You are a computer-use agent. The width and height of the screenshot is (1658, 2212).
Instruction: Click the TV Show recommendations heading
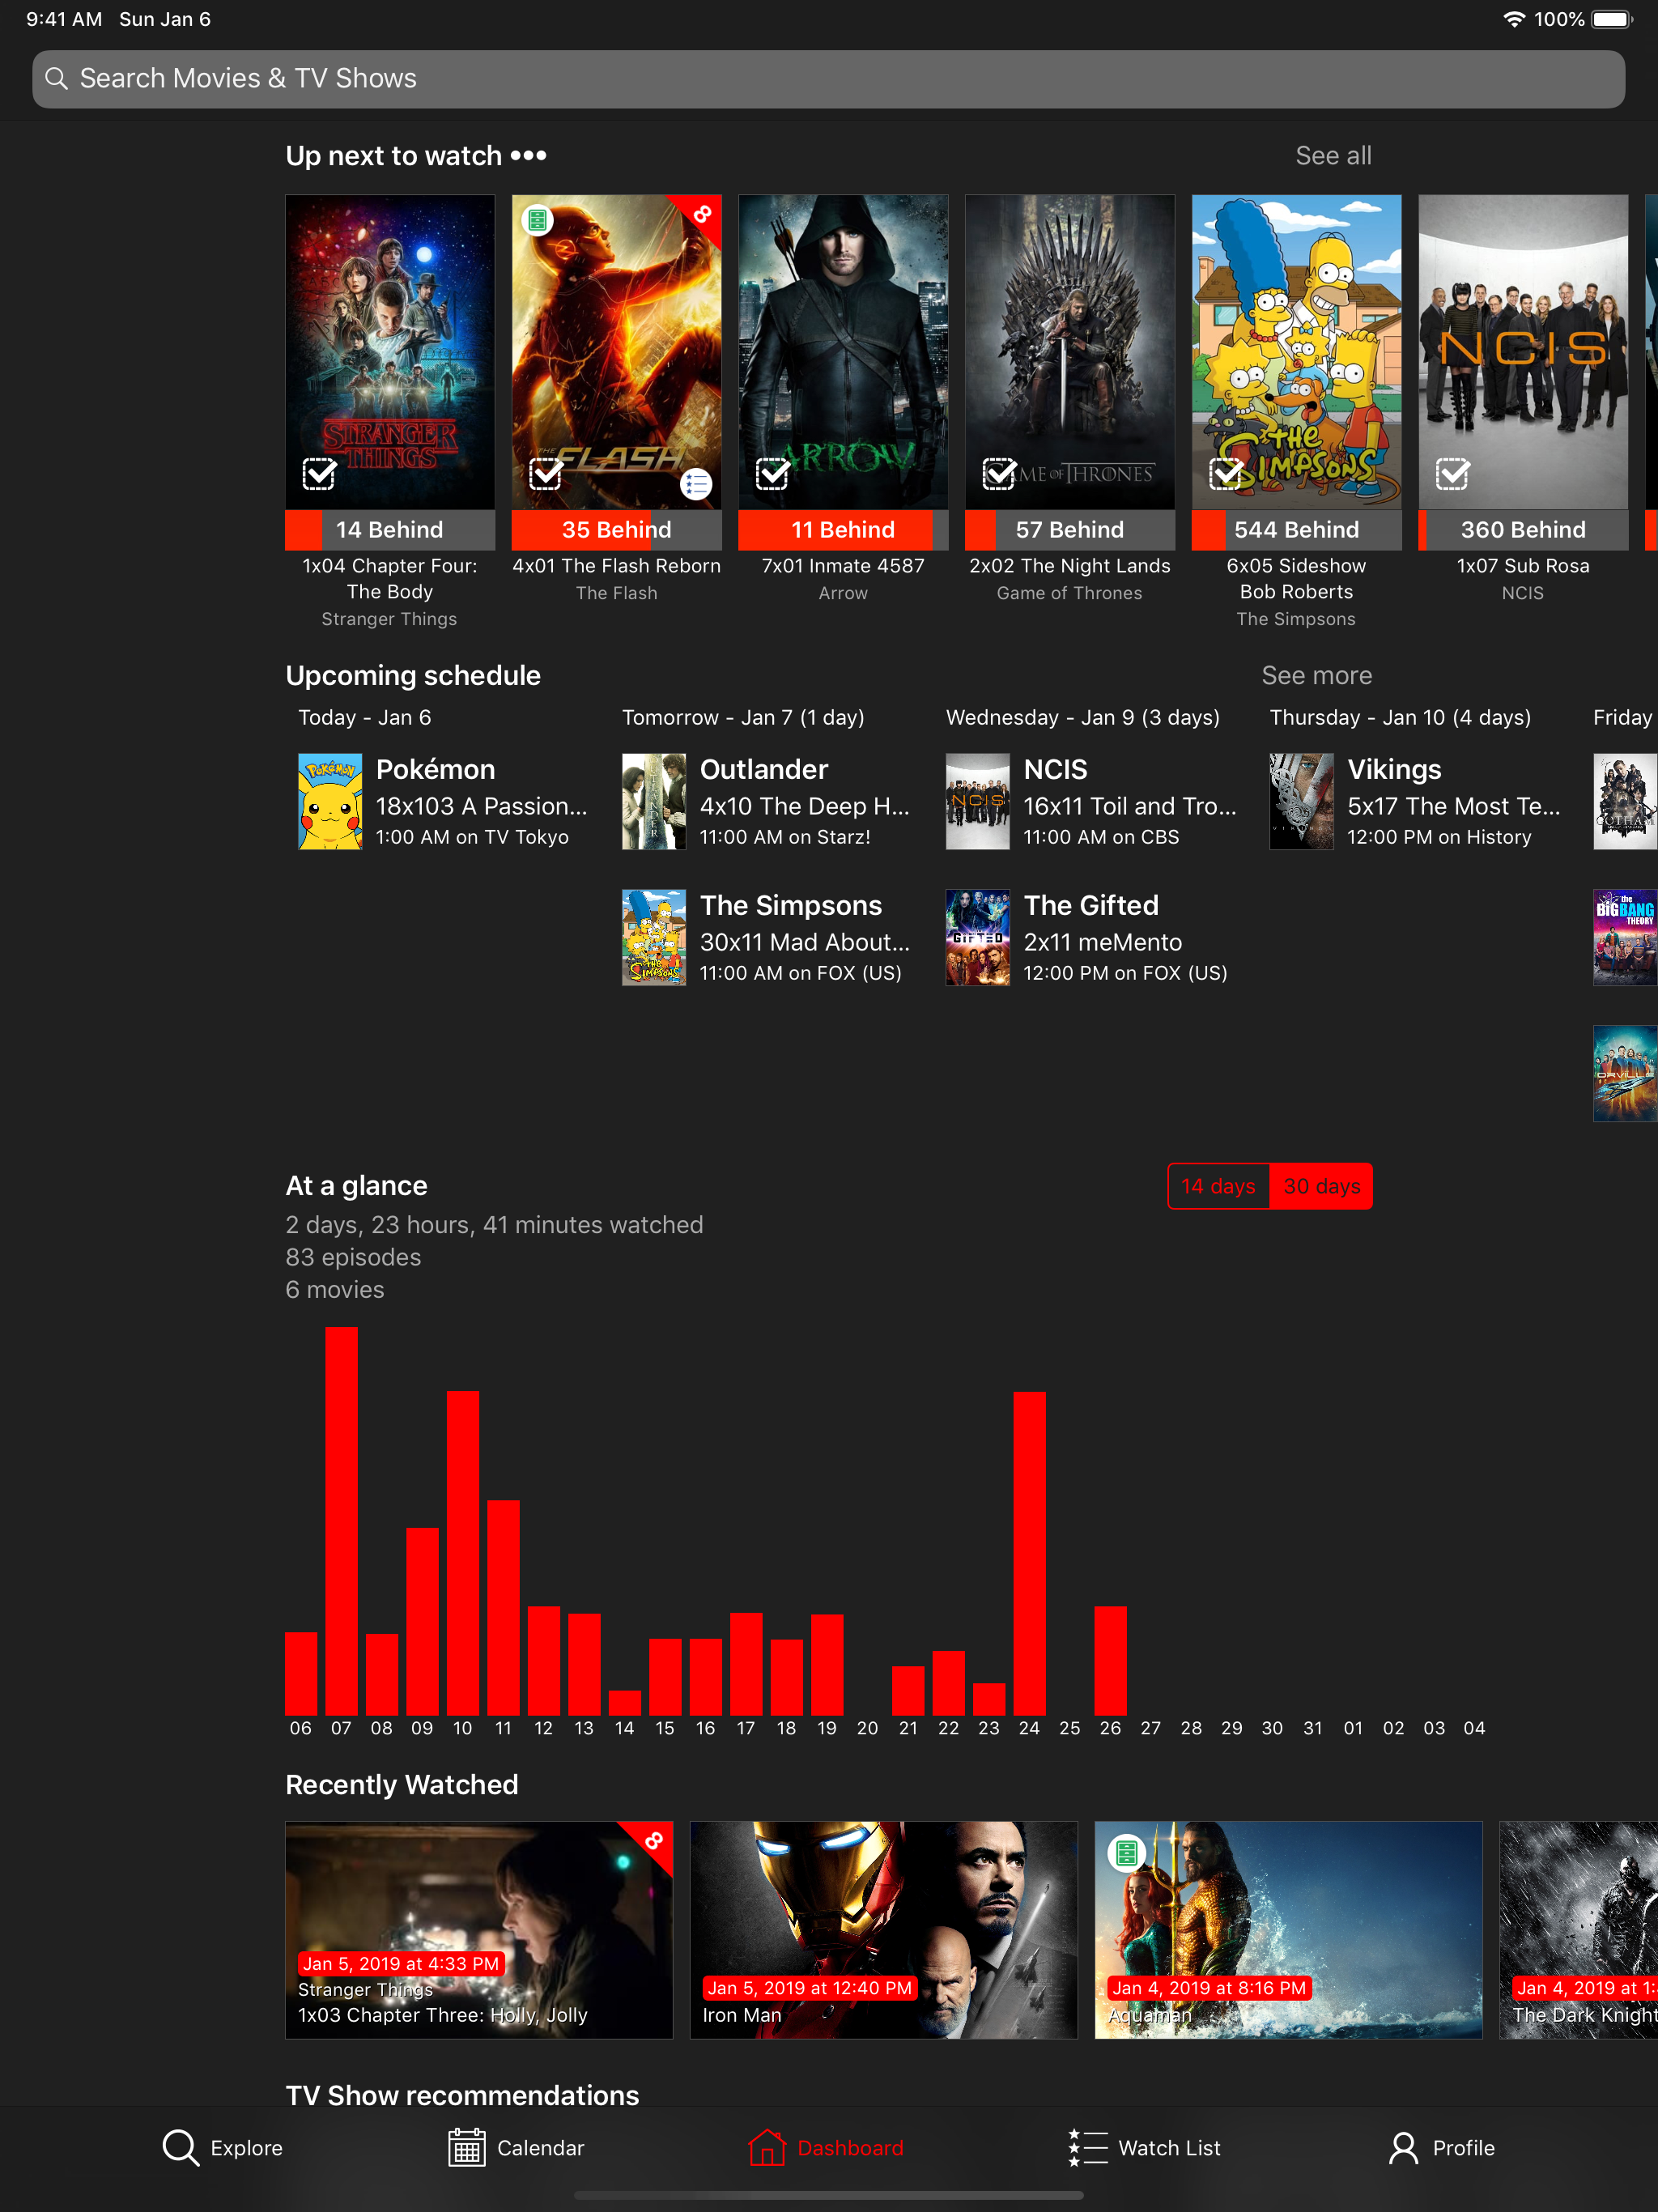point(462,2095)
